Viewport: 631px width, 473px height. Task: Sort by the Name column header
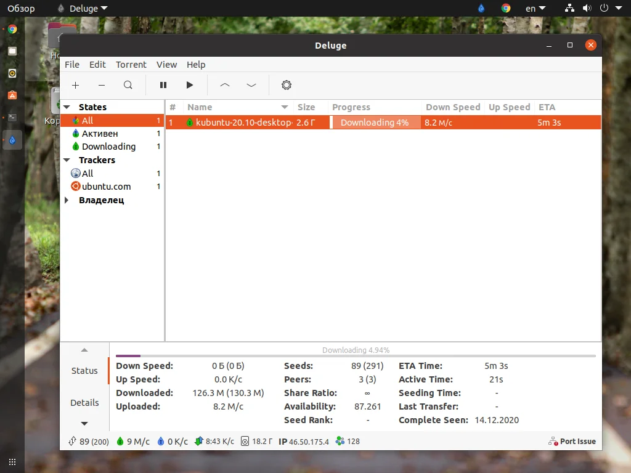[238, 107]
